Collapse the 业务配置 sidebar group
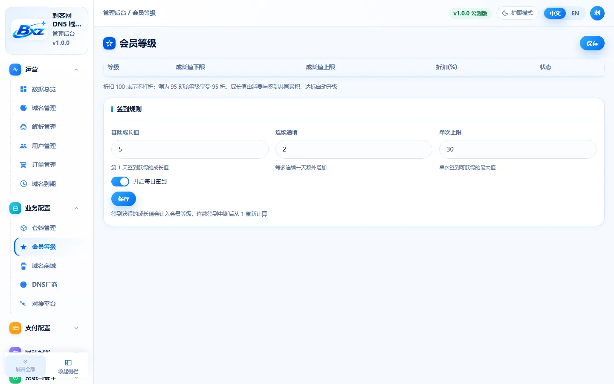 (x=45, y=208)
